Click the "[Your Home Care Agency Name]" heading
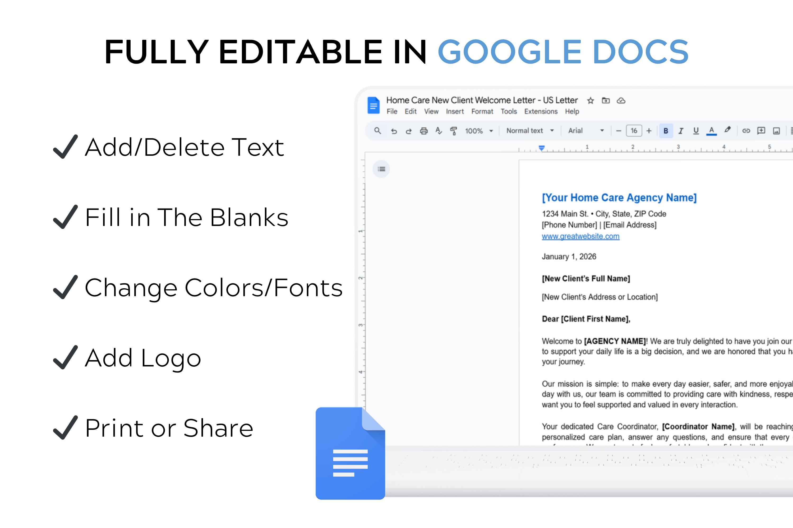Viewport: 793px width, 528px height. tap(619, 198)
